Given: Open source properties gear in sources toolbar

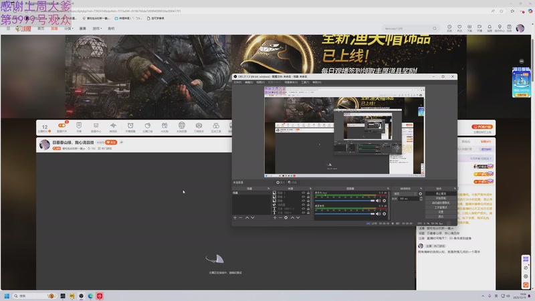Looking at the screenshot, I should point(286,218).
